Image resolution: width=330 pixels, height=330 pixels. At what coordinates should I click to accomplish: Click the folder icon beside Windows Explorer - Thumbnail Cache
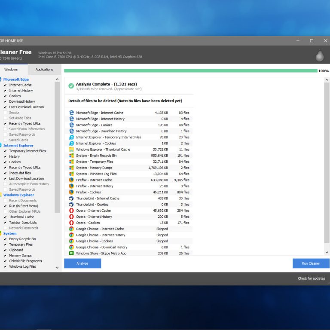[x=71, y=149]
